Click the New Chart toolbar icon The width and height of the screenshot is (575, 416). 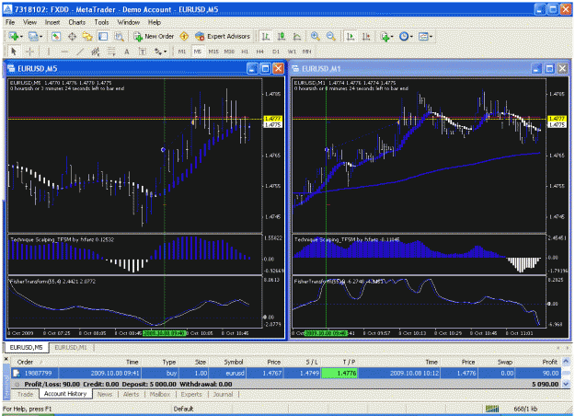pyautogui.click(x=14, y=36)
